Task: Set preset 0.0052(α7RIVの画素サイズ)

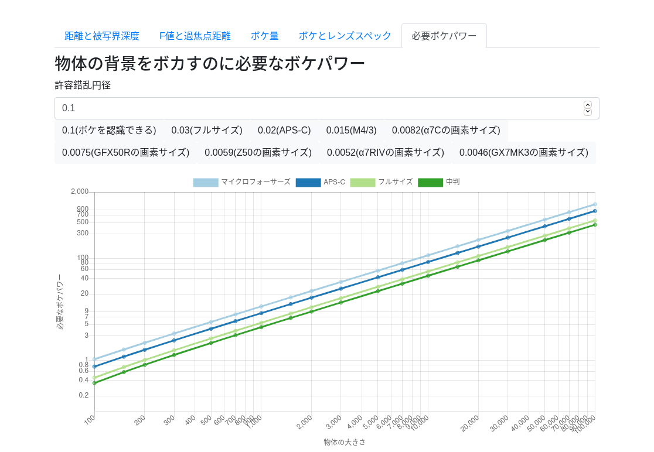Action: (x=386, y=152)
